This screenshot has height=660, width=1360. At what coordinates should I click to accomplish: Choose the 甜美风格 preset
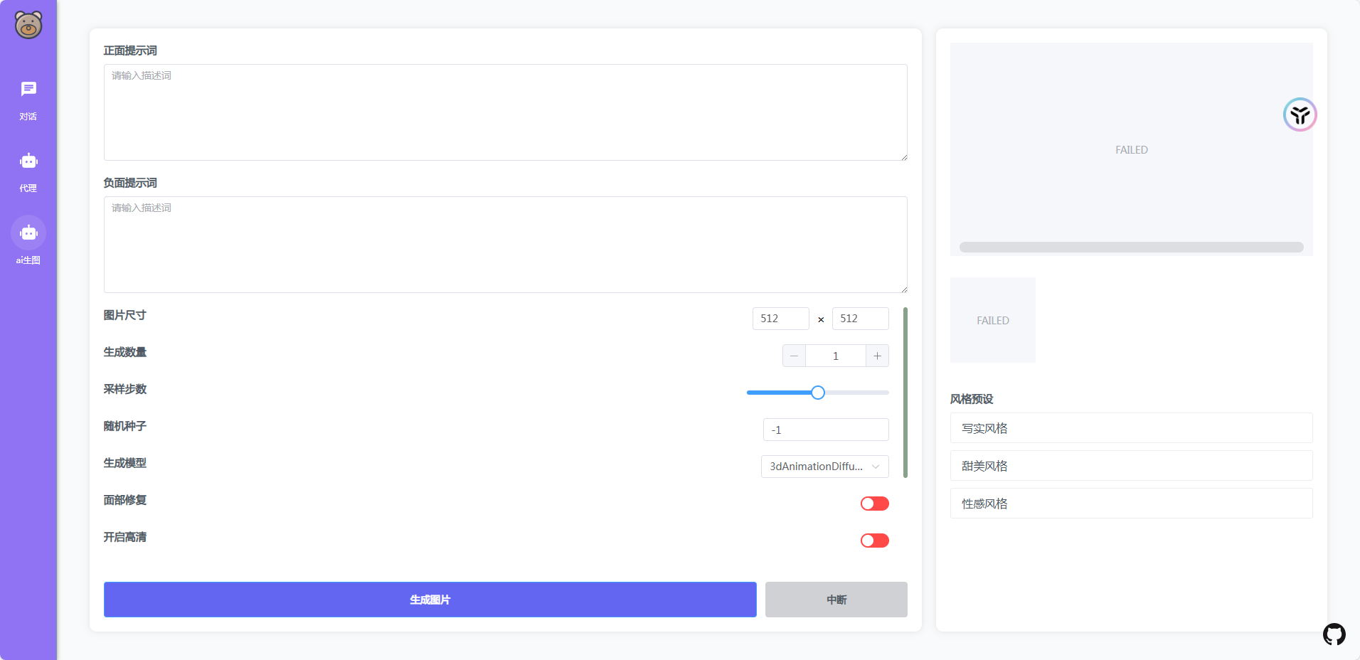(1131, 466)
